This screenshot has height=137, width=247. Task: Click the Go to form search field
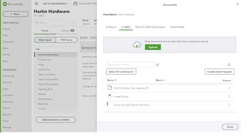(56, 23)
